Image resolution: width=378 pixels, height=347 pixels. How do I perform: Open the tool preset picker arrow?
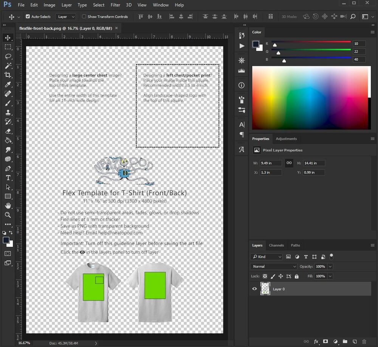pyautogui.click(x=19, y=17)
